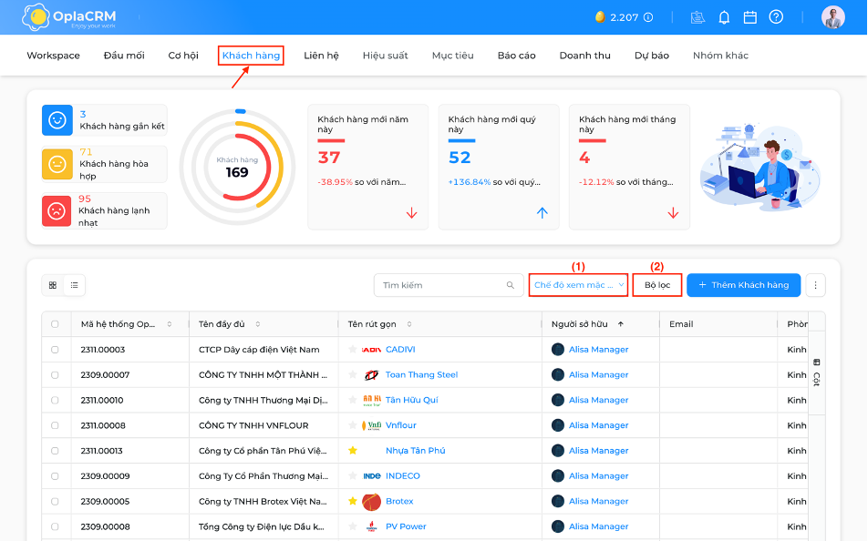
Task: Check the row 2311.00003 checkbox
Action: [55, 350]
